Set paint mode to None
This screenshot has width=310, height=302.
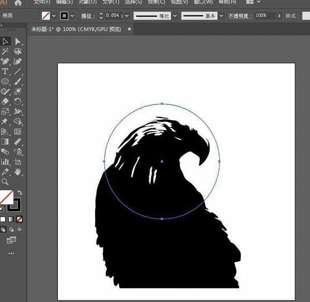[x=19, y=219]
